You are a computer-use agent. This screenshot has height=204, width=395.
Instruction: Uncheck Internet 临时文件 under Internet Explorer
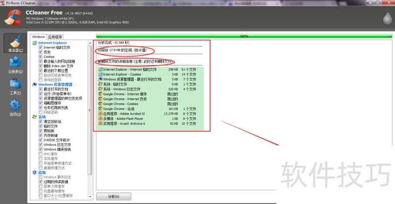[40, 47]
